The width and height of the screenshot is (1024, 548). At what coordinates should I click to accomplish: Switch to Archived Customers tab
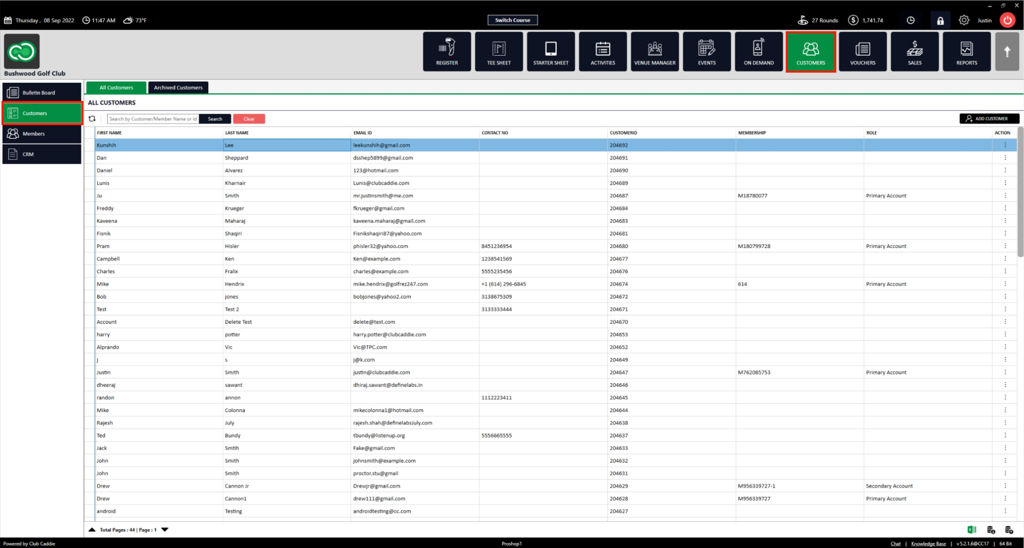pos(178,87)
